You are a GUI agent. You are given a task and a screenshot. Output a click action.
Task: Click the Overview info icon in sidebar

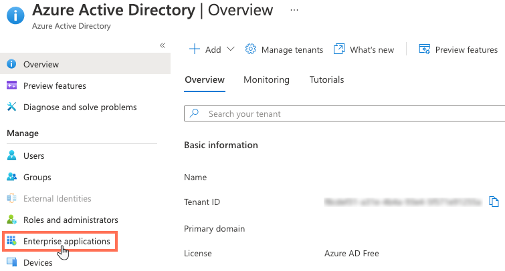11,64
